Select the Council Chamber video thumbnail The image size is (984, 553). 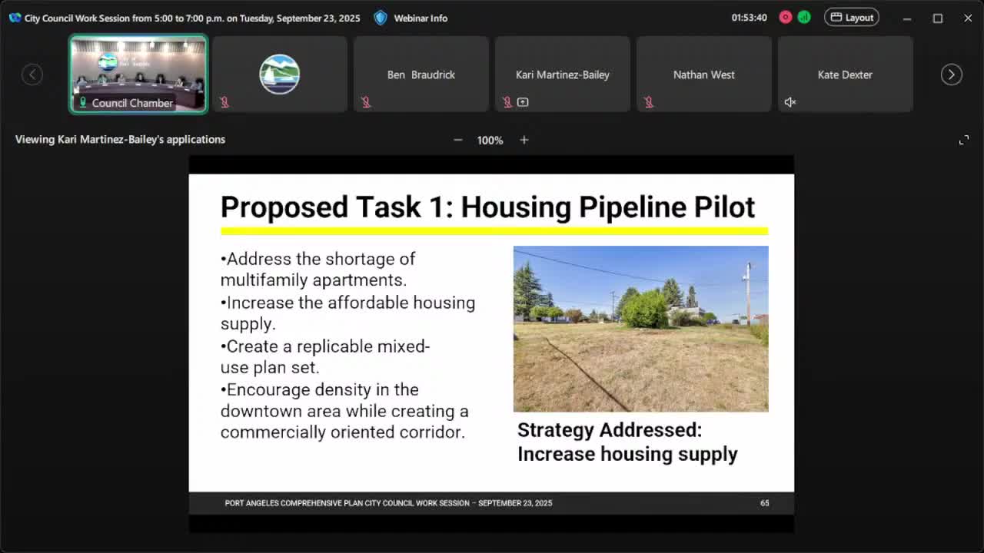tap(138, 75)
